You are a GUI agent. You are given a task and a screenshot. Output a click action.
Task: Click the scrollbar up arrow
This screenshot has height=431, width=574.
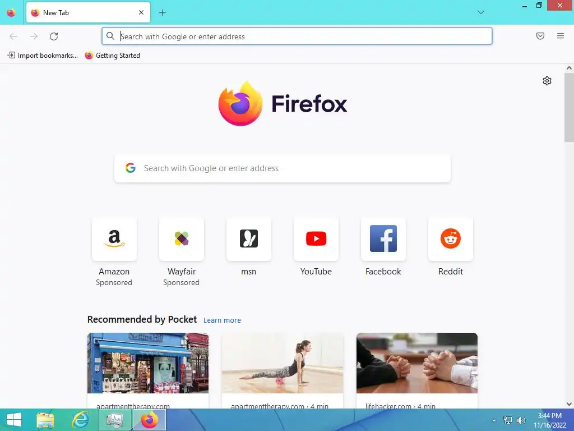[569, 68]
